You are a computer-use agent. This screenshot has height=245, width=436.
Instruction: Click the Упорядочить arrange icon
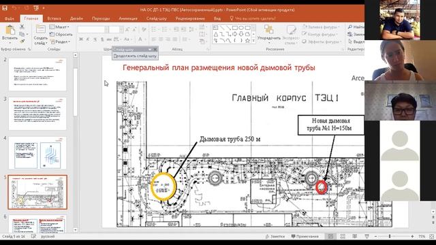point(268,29)
